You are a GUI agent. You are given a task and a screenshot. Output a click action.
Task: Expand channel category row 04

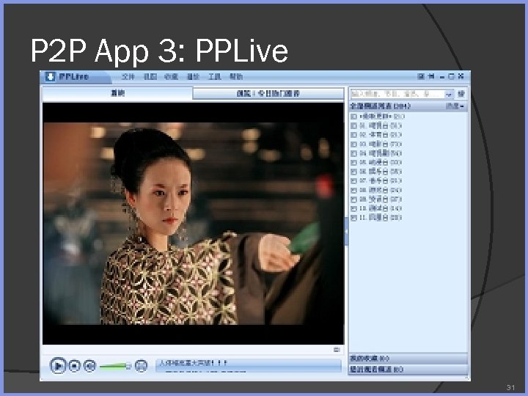tap(353, 153)
